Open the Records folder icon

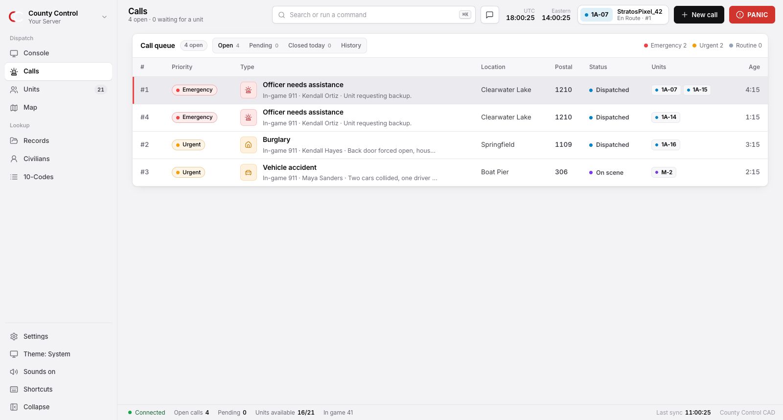pyautogui.click(x=14, y=141)
